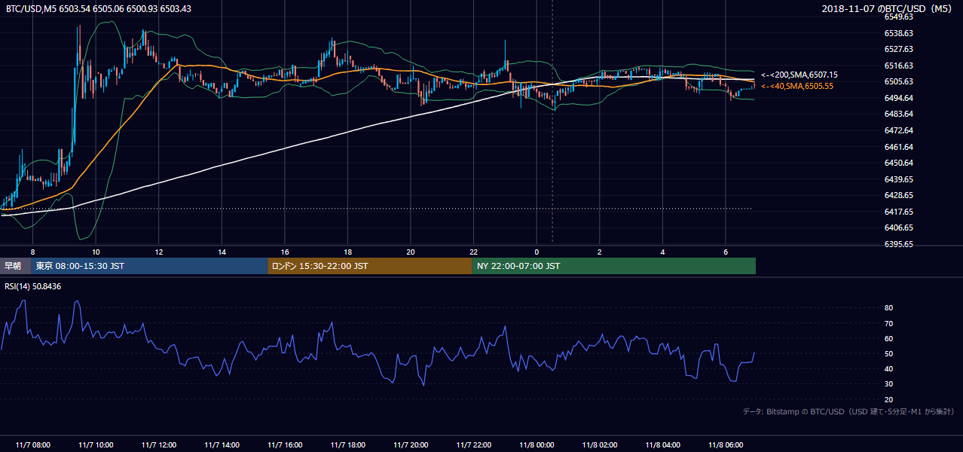
Task: Click RSI scale level 70
Action: click(x=888, y=323)
